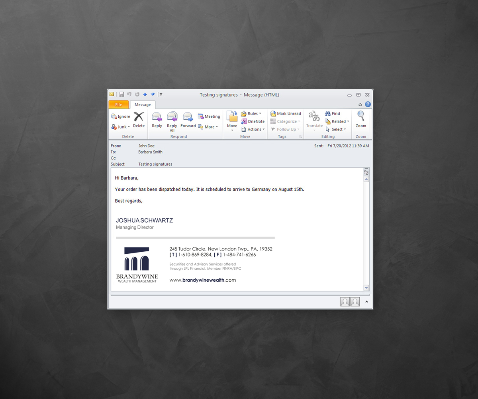Click the icon above the message scrollbar
Screen dimensions: 478x399
coord(366,172)
